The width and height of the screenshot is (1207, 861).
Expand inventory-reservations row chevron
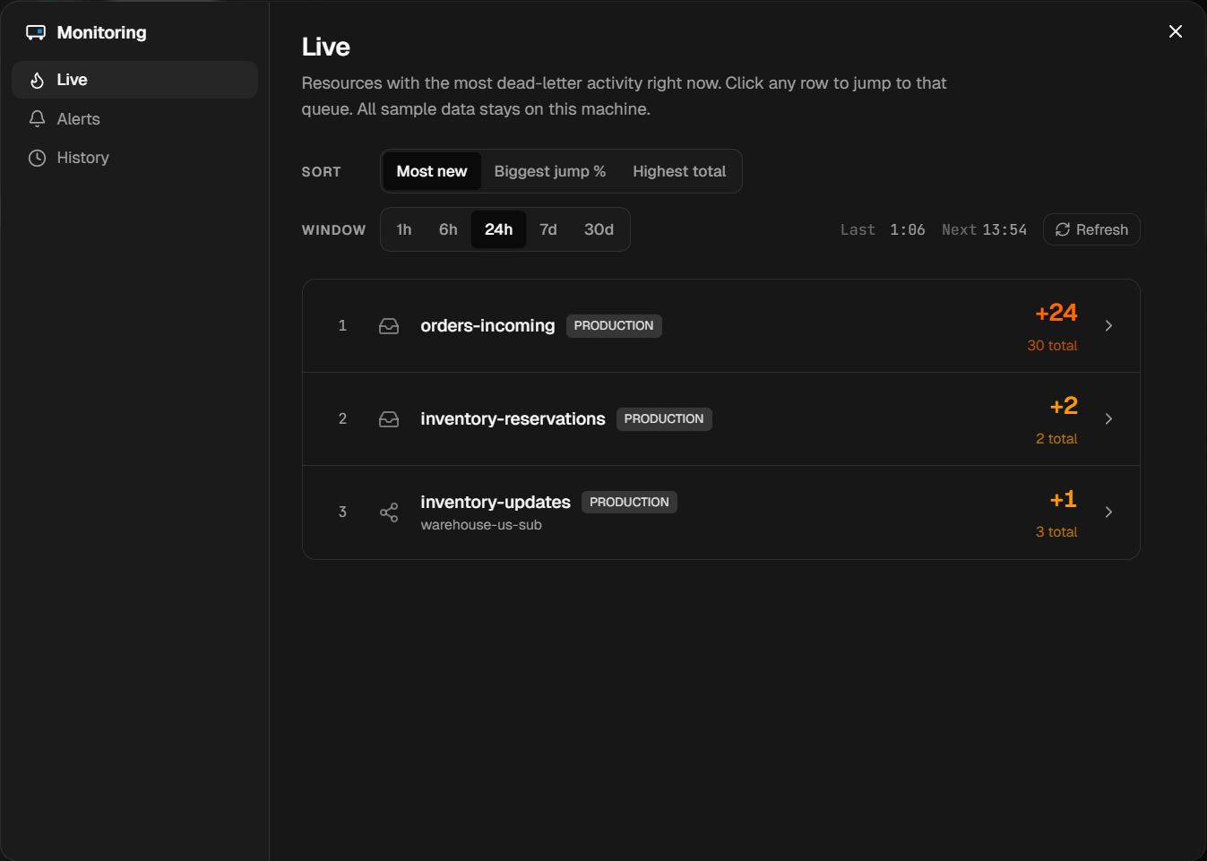point(1108,419)
